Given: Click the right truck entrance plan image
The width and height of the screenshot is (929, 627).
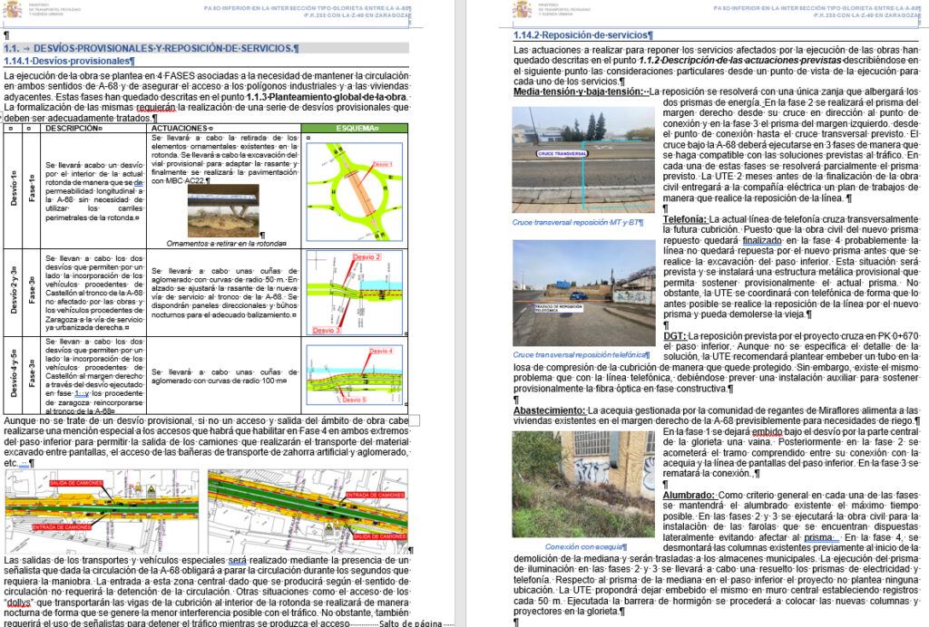Looking at the screenshot, I should pos(308,512).
